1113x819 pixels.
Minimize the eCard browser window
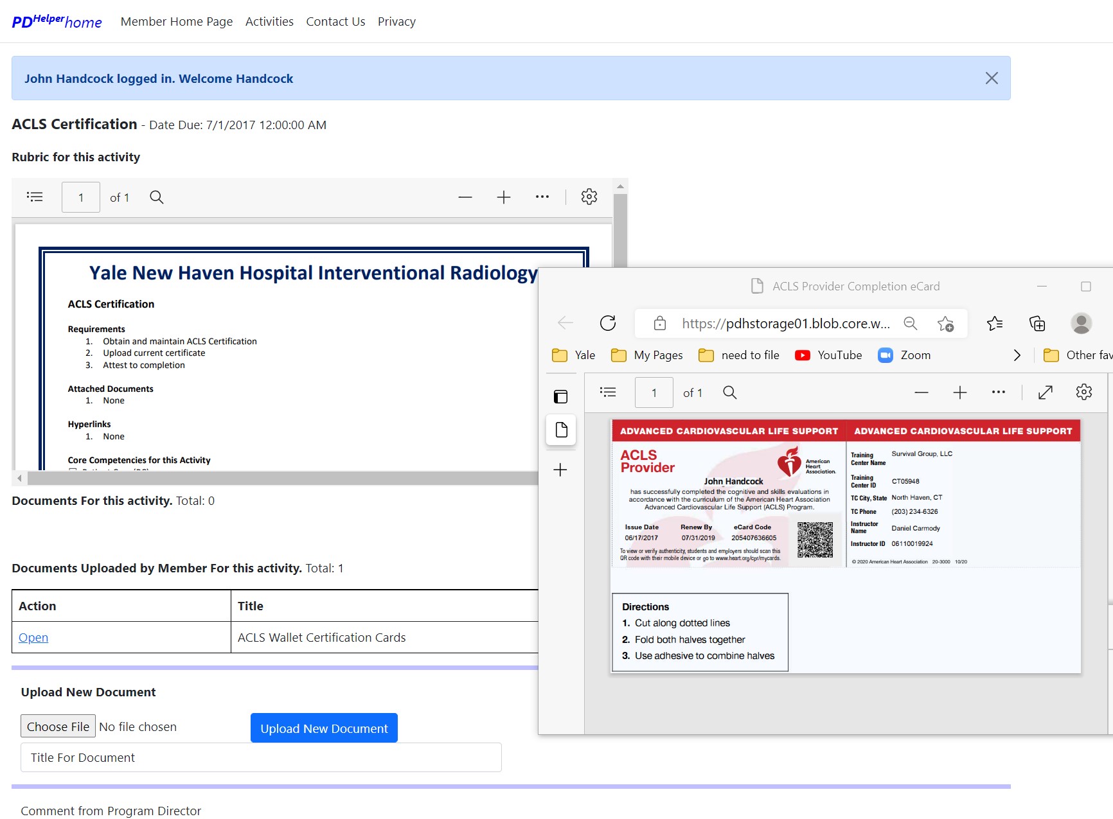[1042, 286]
